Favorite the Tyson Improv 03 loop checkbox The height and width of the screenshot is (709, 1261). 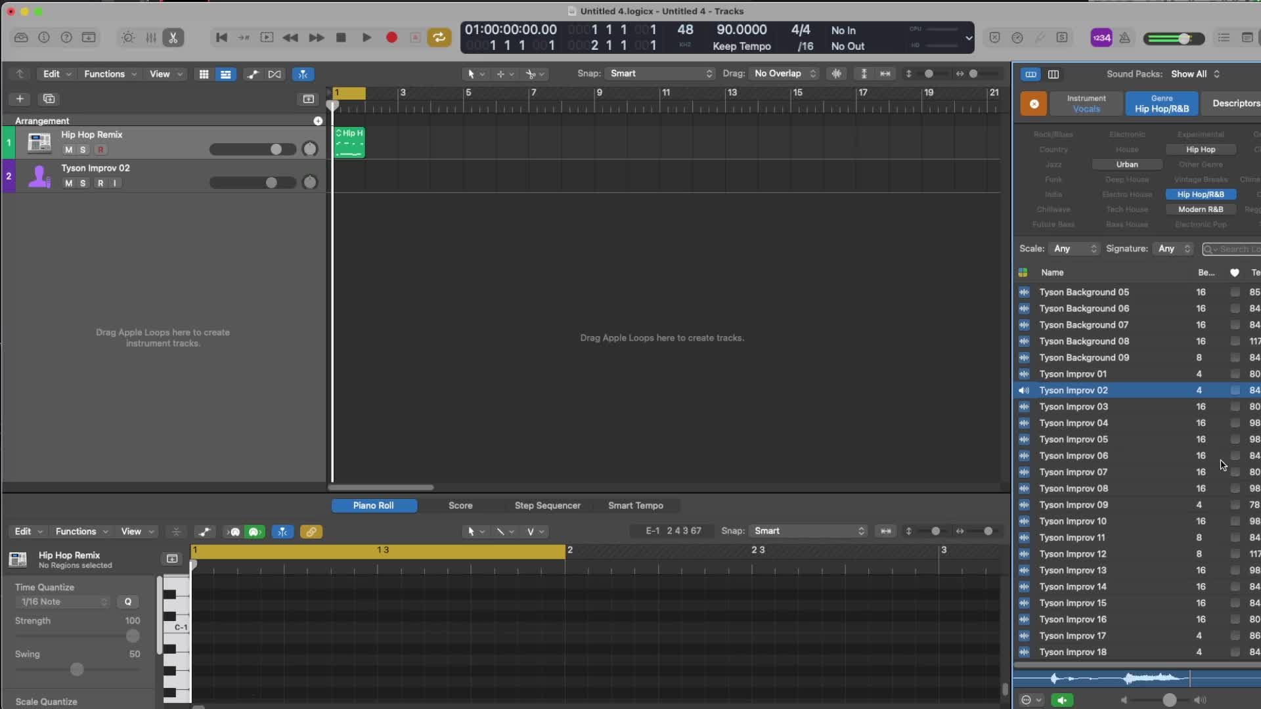point(1235,407)
